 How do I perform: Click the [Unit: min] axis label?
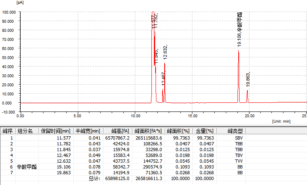[281, 121]
